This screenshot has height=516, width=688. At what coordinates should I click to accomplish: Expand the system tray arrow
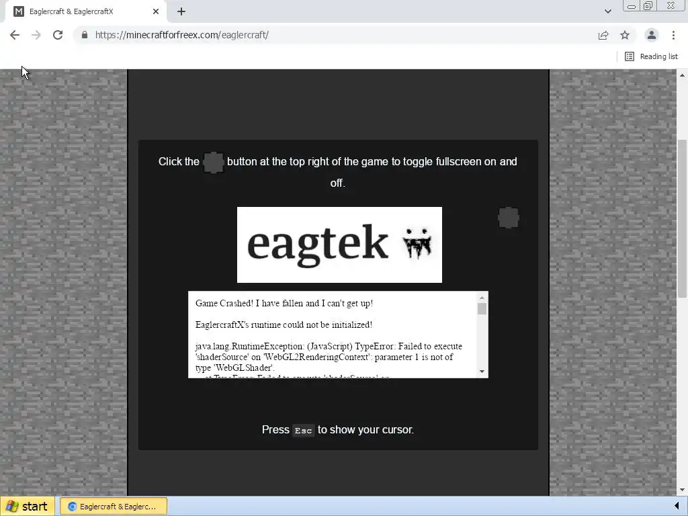(676, 507)
